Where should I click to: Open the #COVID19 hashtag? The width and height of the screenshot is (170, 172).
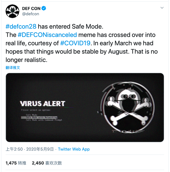point(76,44)
